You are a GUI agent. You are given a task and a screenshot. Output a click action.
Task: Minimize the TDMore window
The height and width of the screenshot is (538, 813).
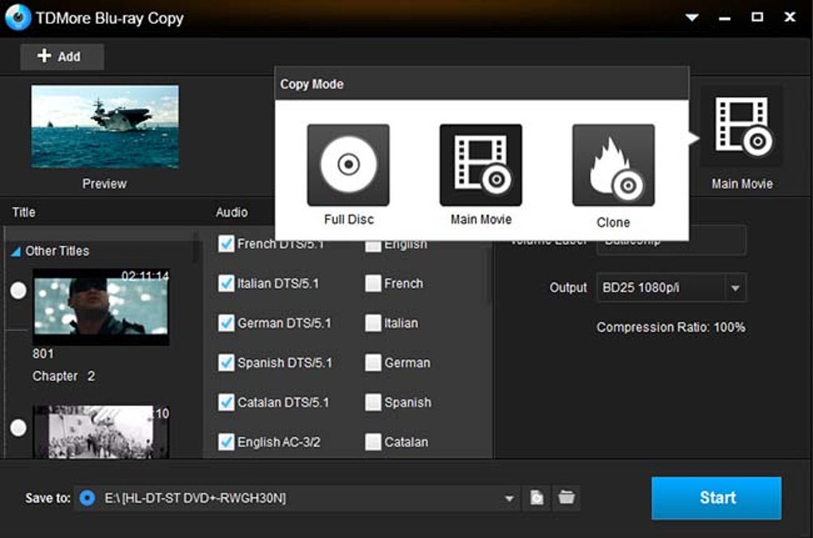(x=725, y=18)
